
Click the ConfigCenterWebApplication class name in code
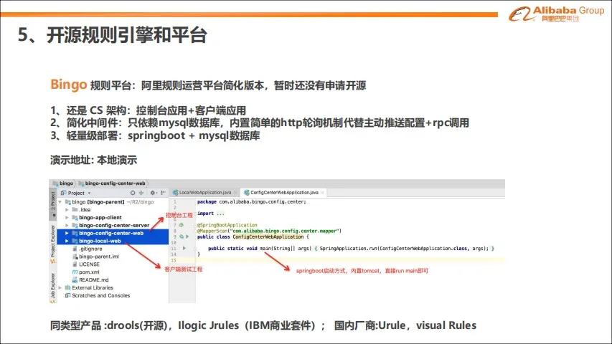point(268,236)
